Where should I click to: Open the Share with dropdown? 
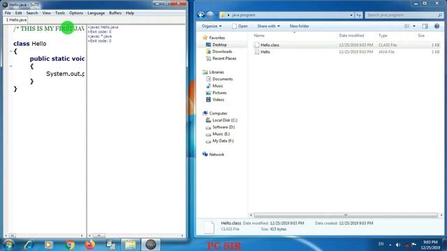pyautogui.click(x=268, y=26)
